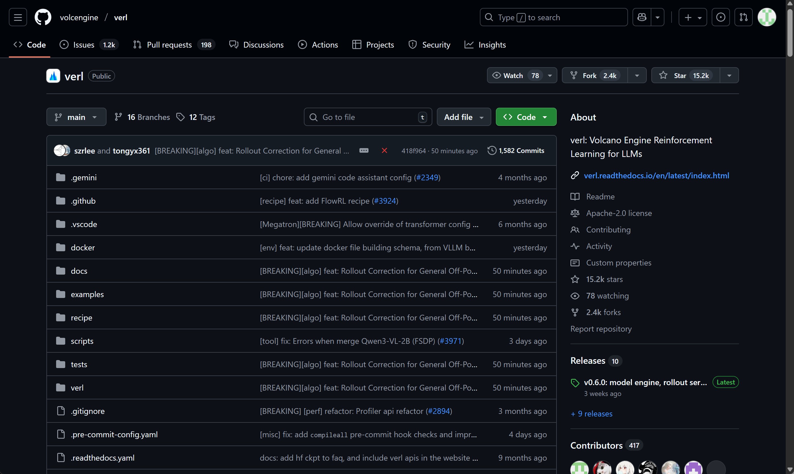Open the issues inbox icon in header
This screenshot has width=794, height=474.
[x=721, y=17]
